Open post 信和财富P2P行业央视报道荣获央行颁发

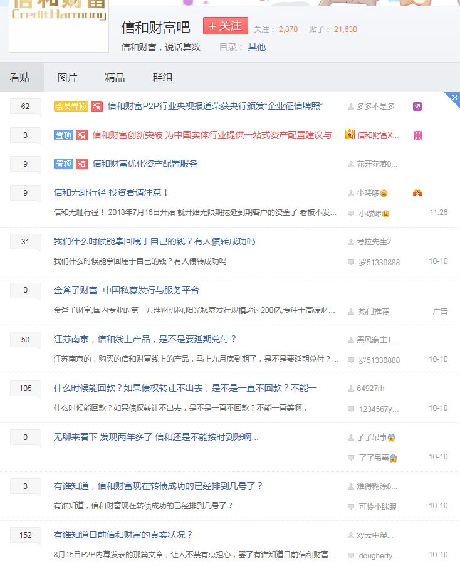coord(215,106)
